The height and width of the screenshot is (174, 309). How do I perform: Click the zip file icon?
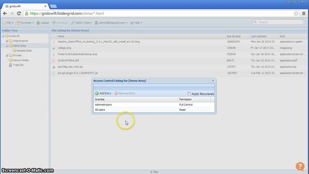click(x=54, y=67)
